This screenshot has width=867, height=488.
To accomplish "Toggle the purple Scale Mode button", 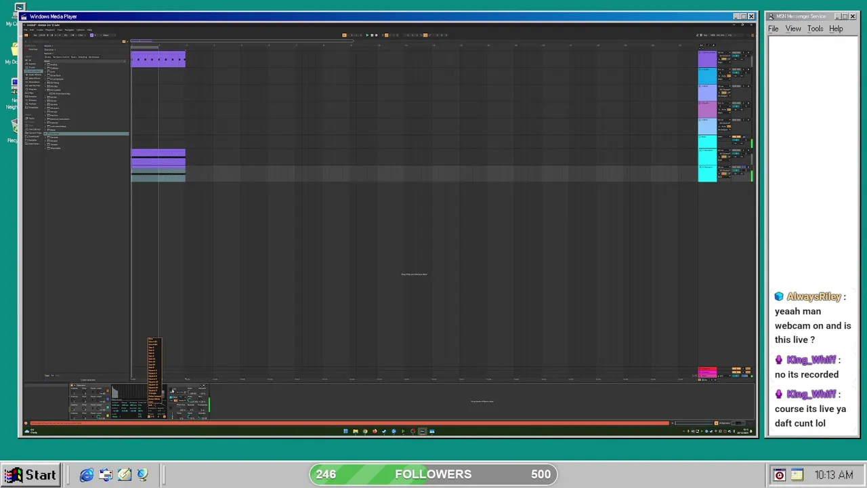I will tap(91, 35).
